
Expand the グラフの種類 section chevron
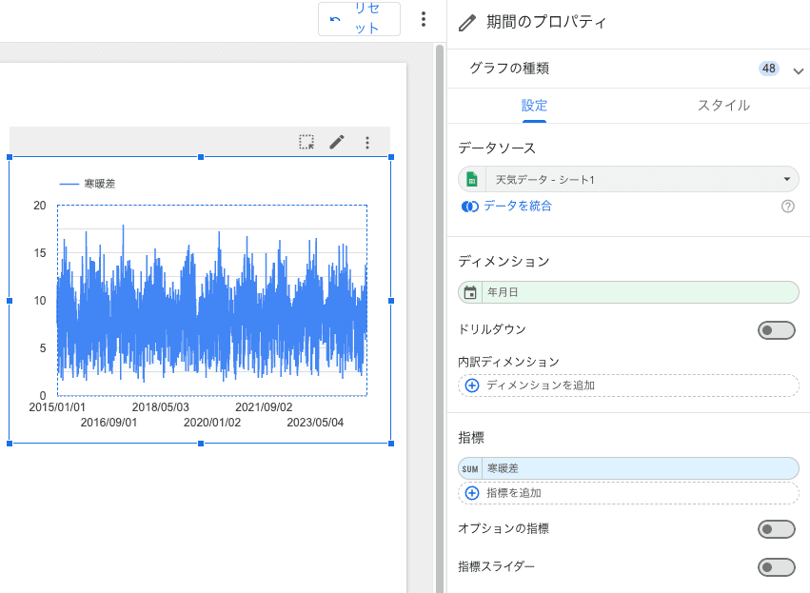798,69
